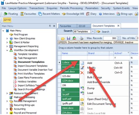
Task: Open the Lawyer Options menu
Action: pyautogui.click(x=18, y=8)
